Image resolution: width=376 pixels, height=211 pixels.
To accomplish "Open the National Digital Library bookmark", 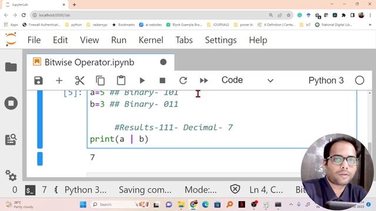I will click(334, 25).
